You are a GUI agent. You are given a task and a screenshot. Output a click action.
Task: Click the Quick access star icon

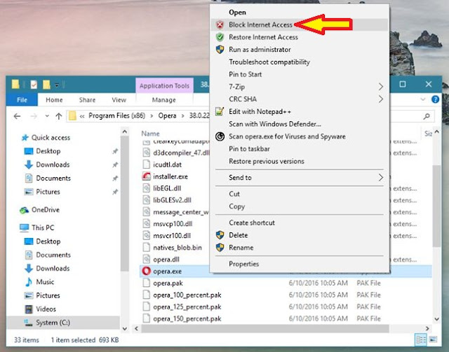[25, 138]
